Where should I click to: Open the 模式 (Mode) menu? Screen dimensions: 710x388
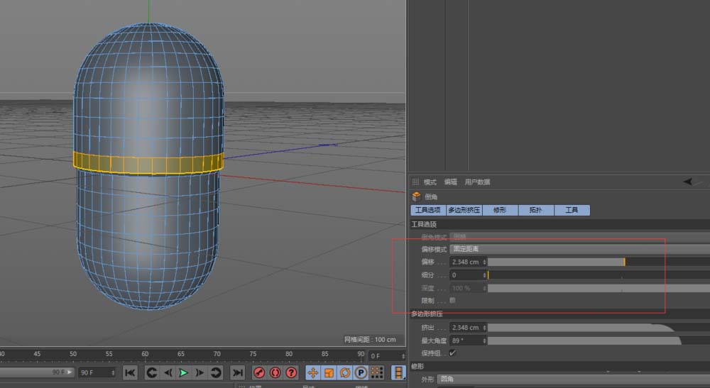tap(430, 182)
